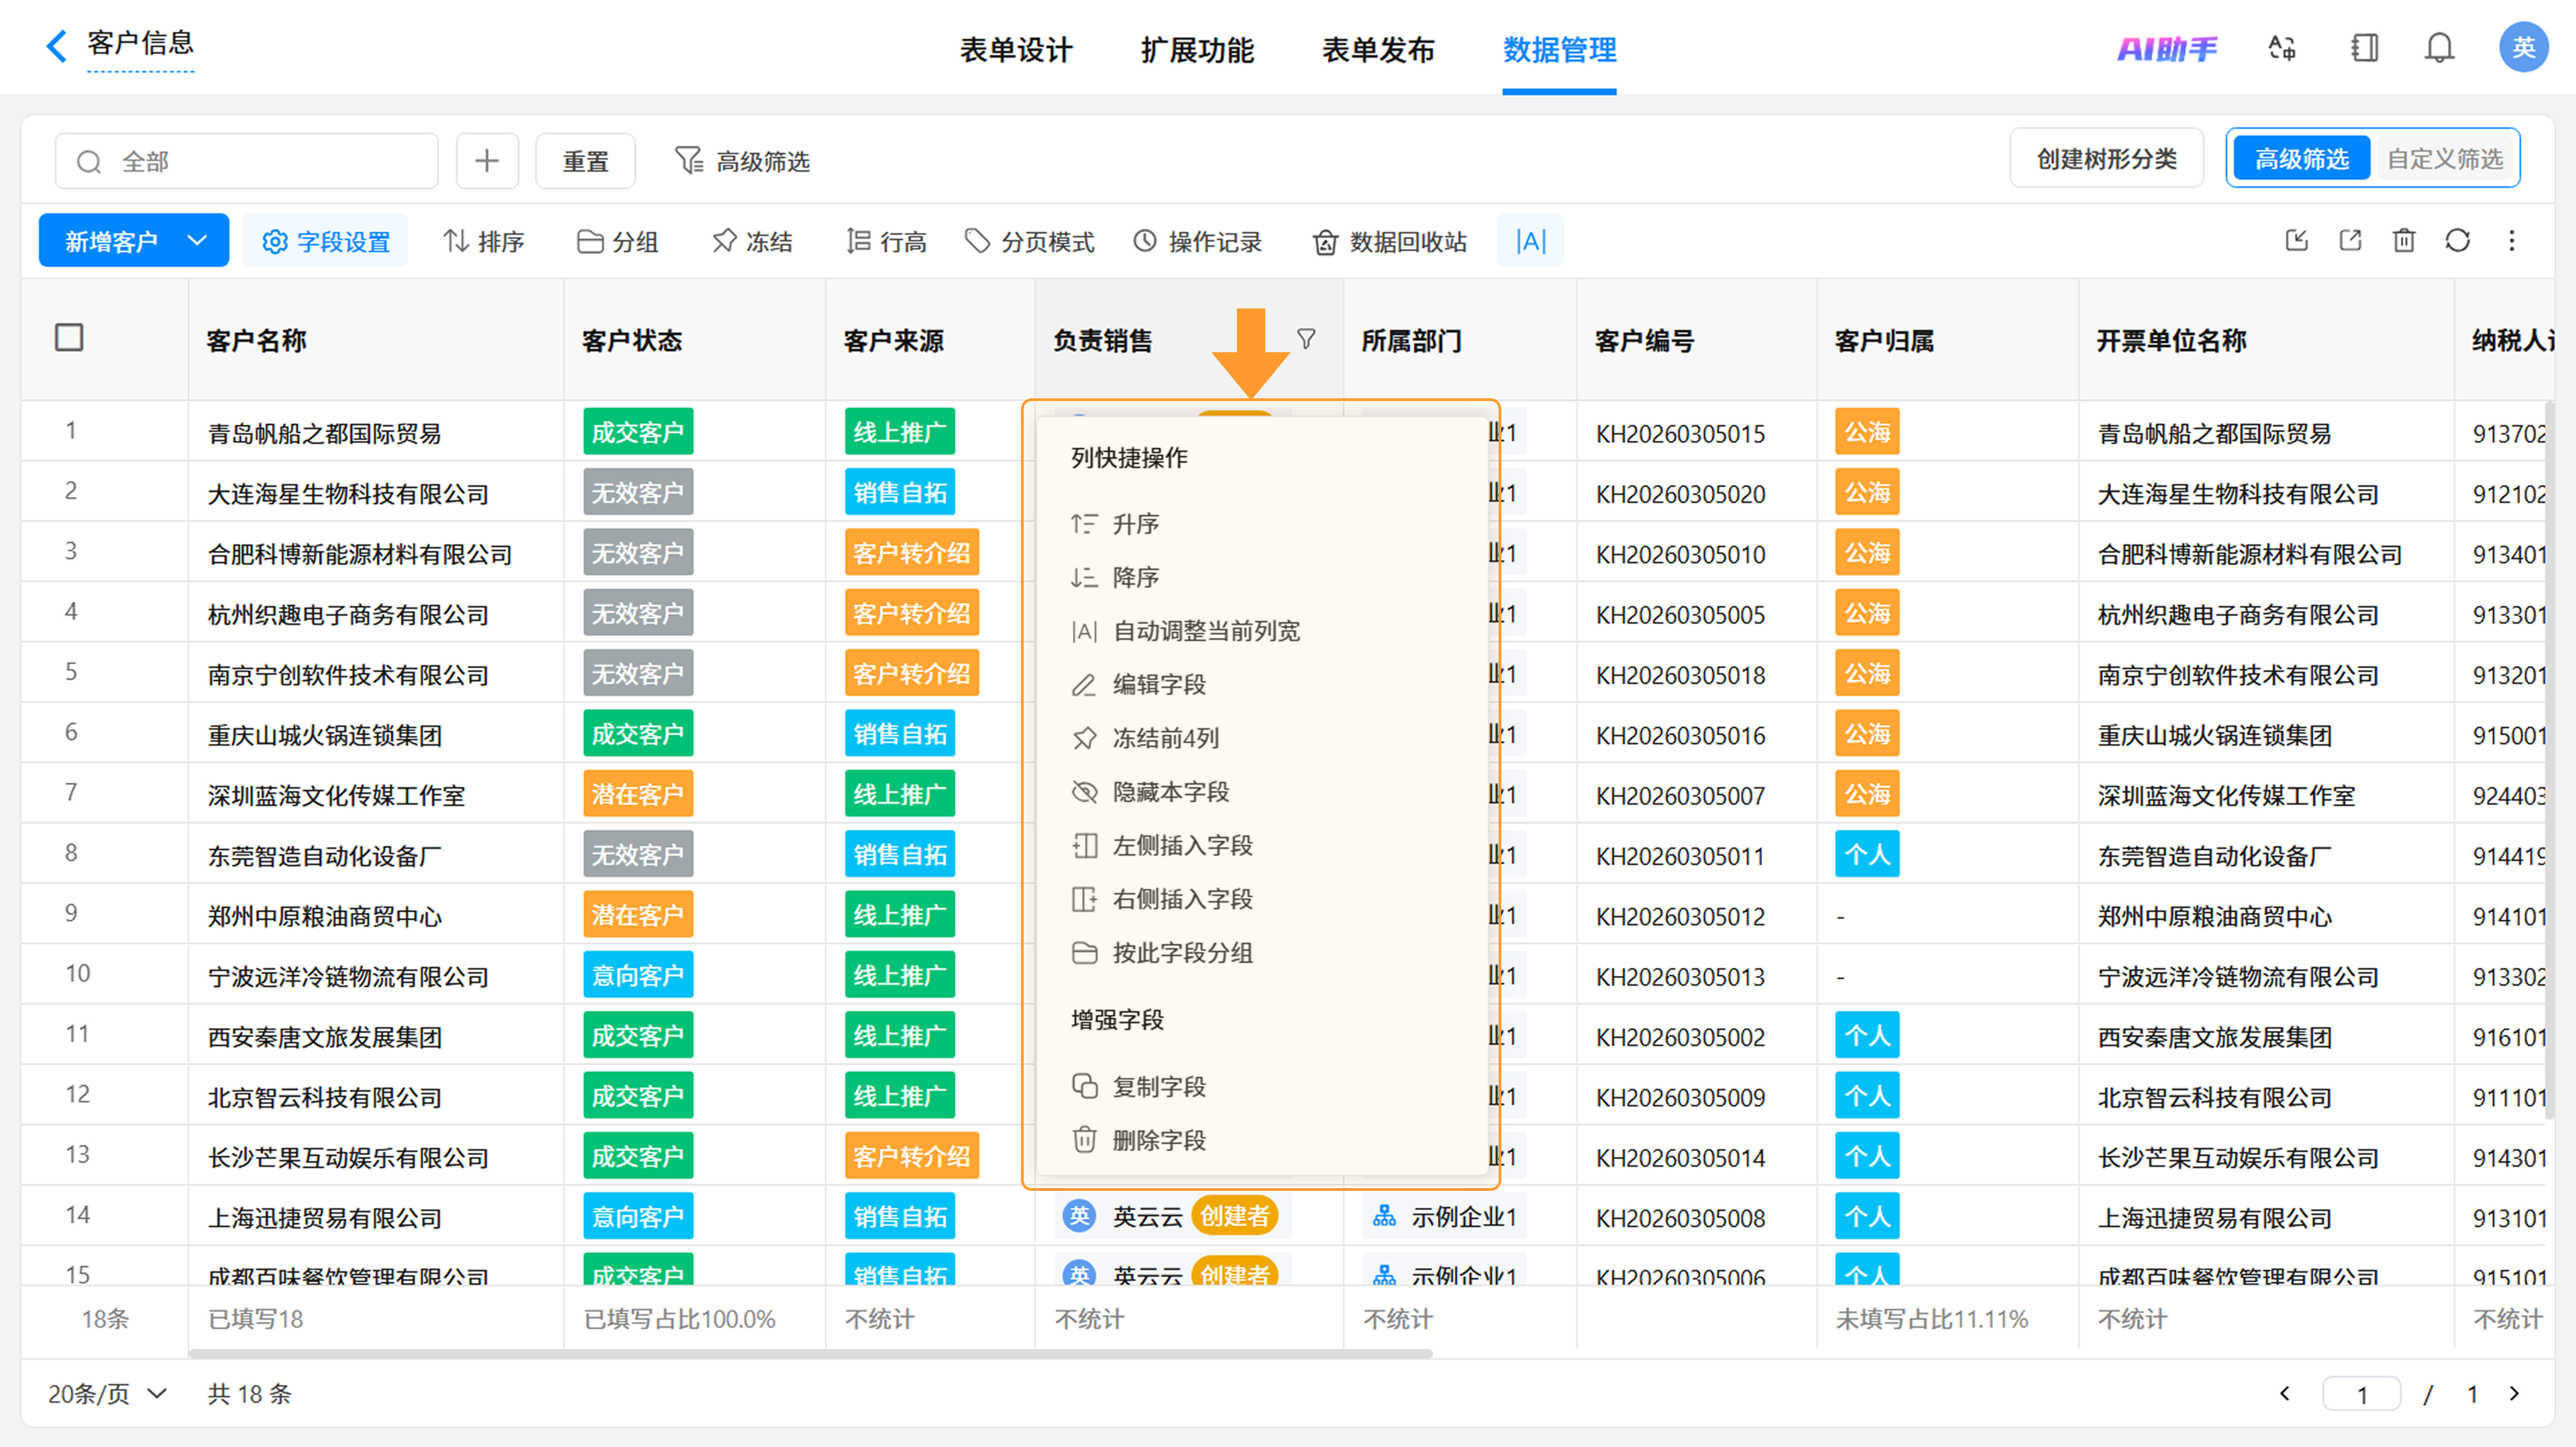Click the horizontal table scrollbar
Image resolution: width=2576 pixels, height=1447 pixels.
810,1353
